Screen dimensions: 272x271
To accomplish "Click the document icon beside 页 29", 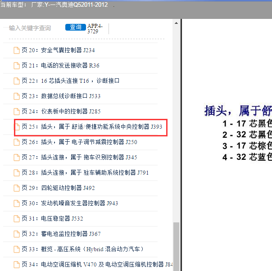I will pyautogui.click(x=17, y=188).
